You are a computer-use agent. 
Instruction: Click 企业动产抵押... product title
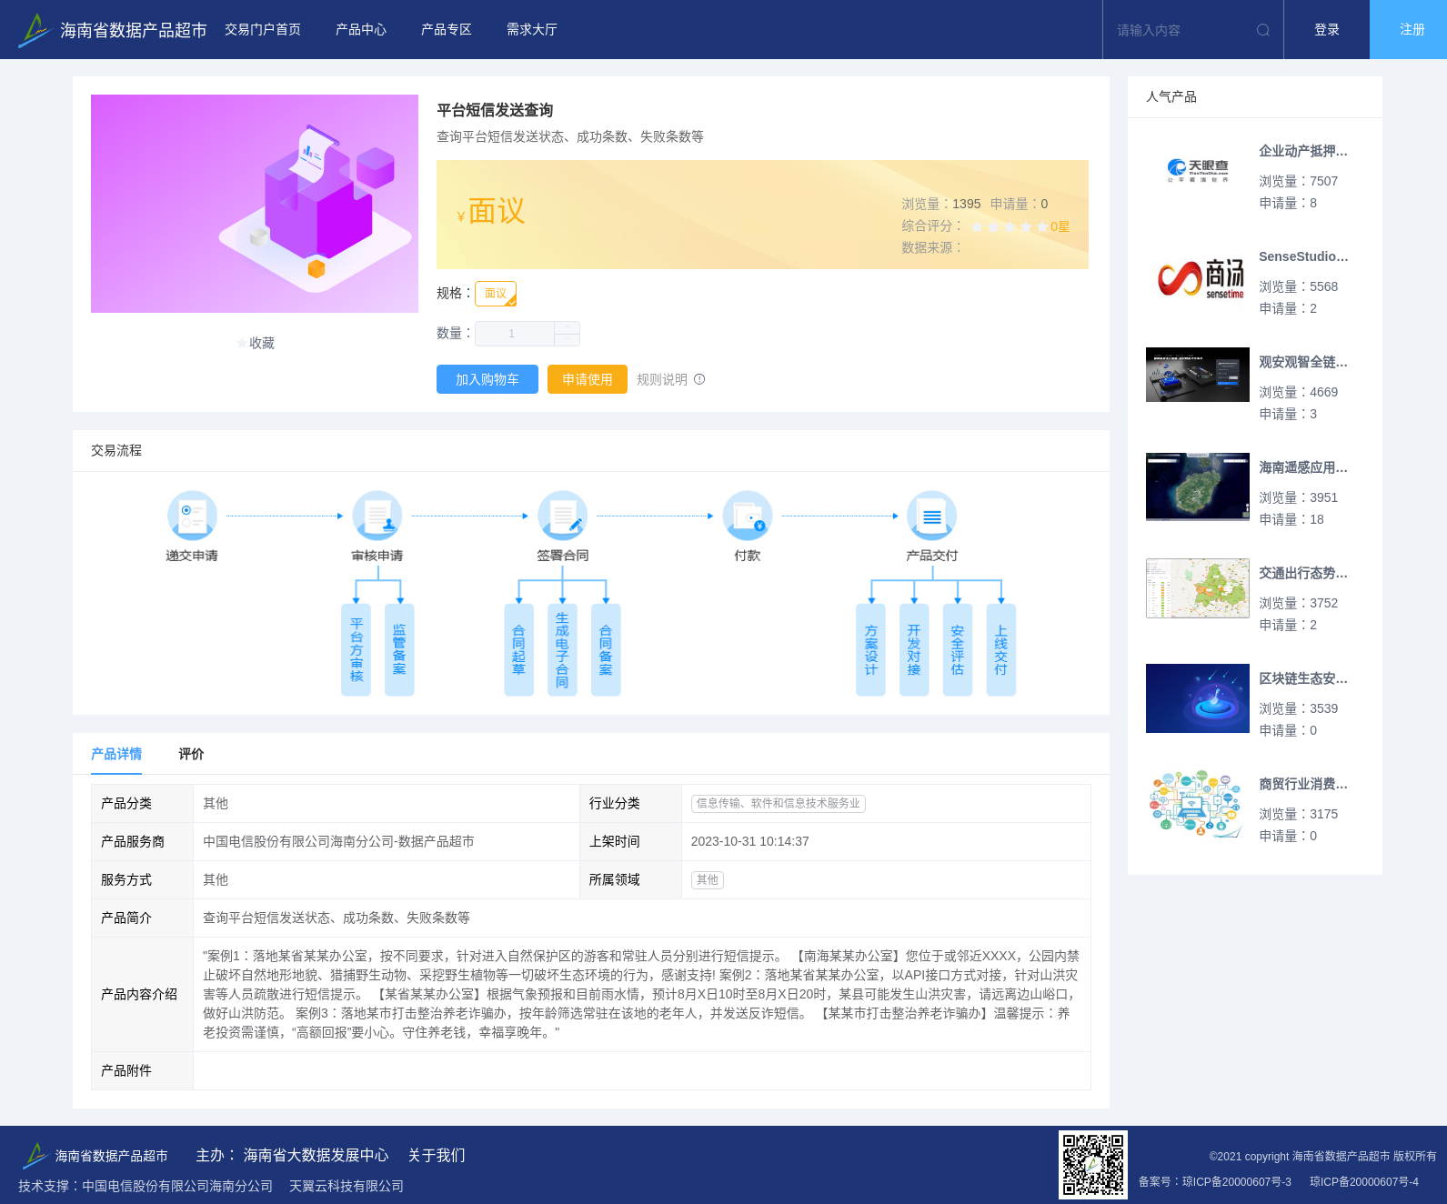pyautogui.click(x=1303, y=151)
